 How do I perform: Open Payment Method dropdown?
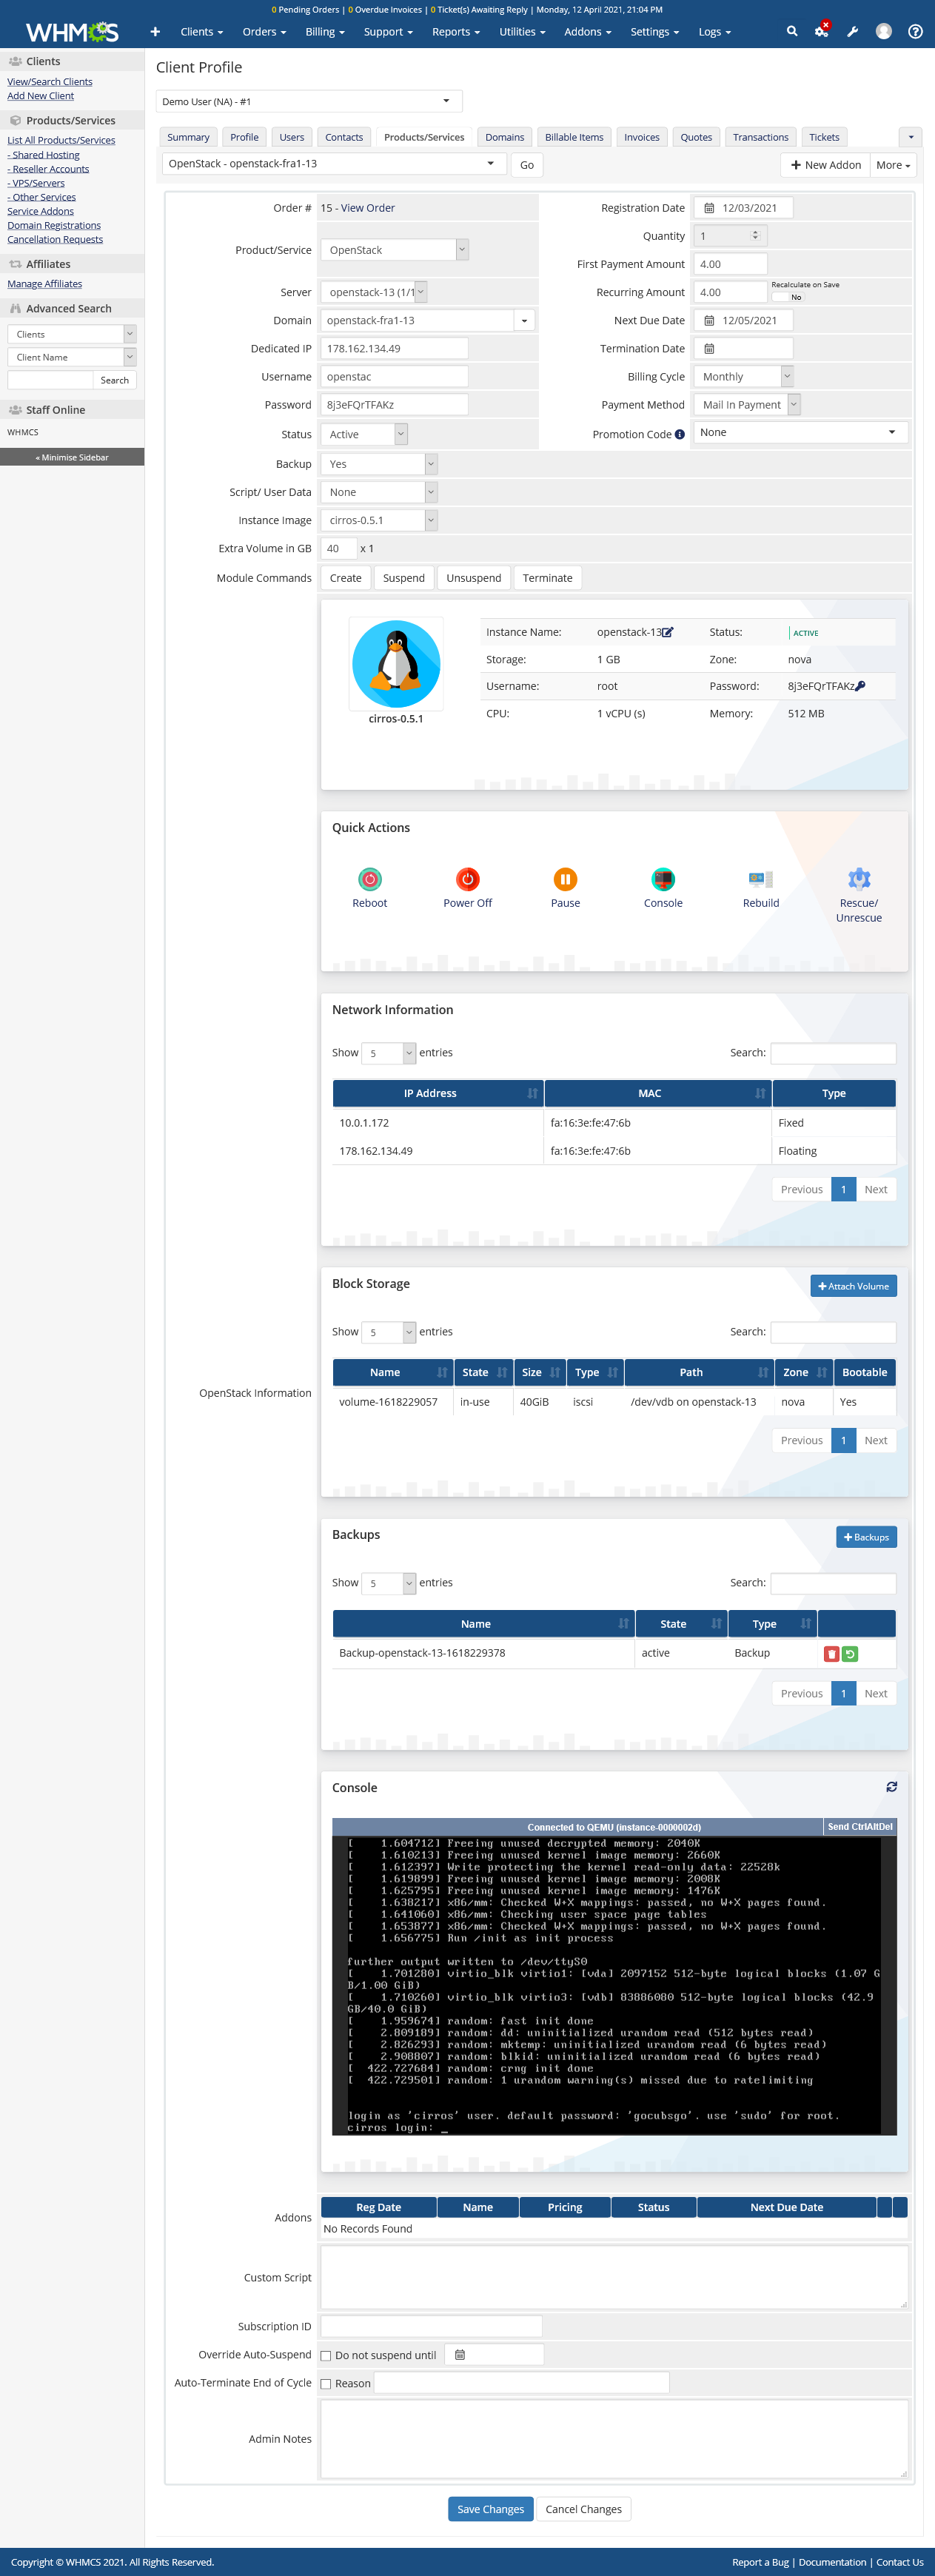tap(747, 405)
